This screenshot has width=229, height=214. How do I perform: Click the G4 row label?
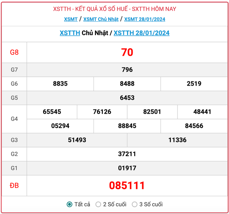[14, 119]
